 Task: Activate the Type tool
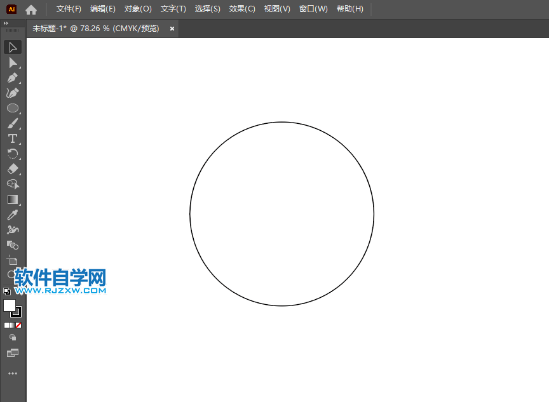[x=13, y=138]
